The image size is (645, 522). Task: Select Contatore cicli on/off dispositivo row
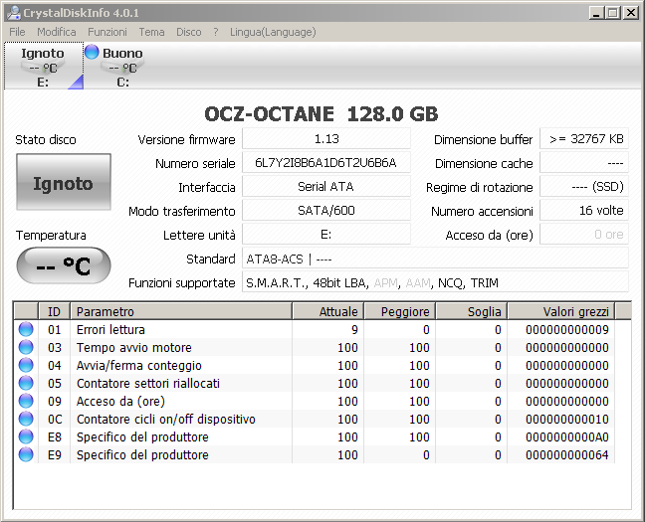tap(315, 420)
